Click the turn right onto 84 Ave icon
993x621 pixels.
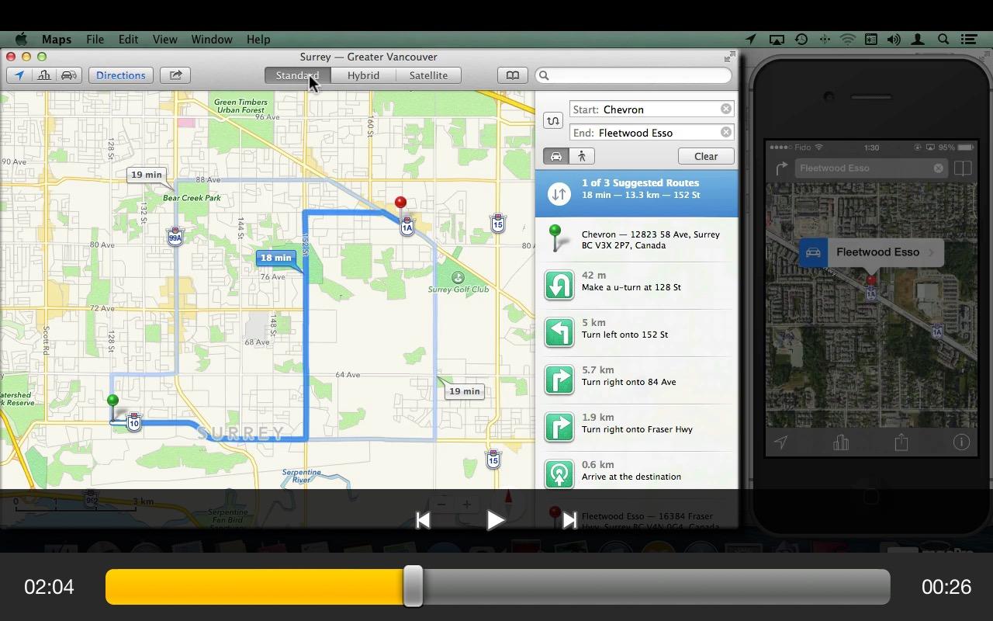[559, 380]
